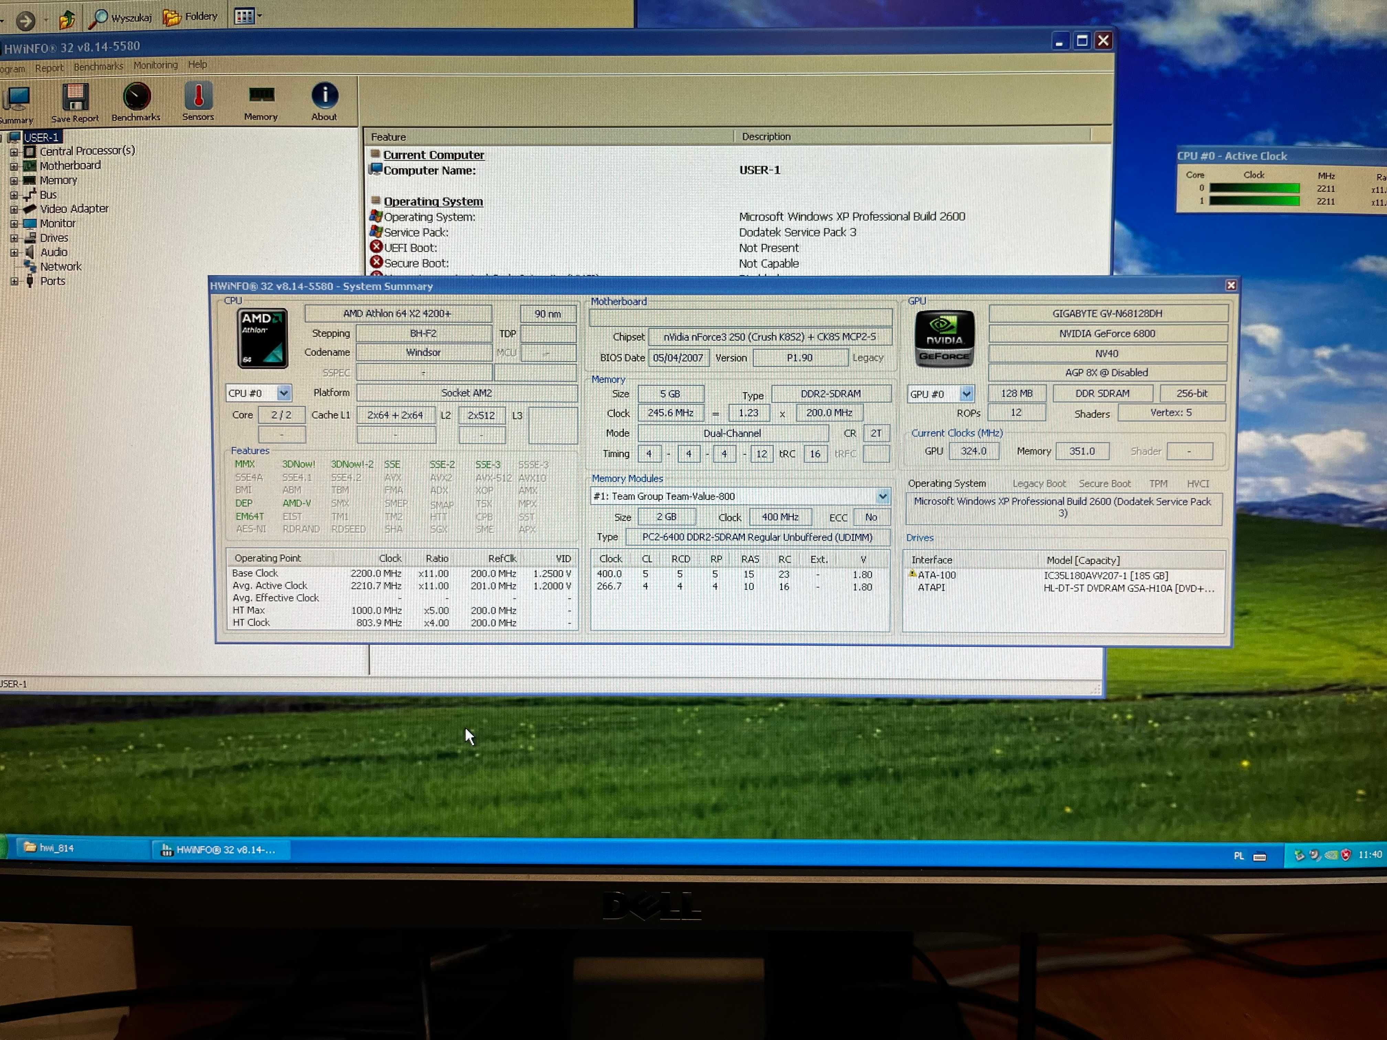
Task: Select the Network tree icon
Action: [x=30, y=267]
